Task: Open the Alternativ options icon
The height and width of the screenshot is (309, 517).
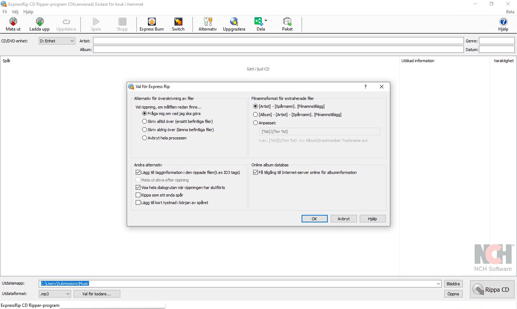Action: [x=208, y=22]
